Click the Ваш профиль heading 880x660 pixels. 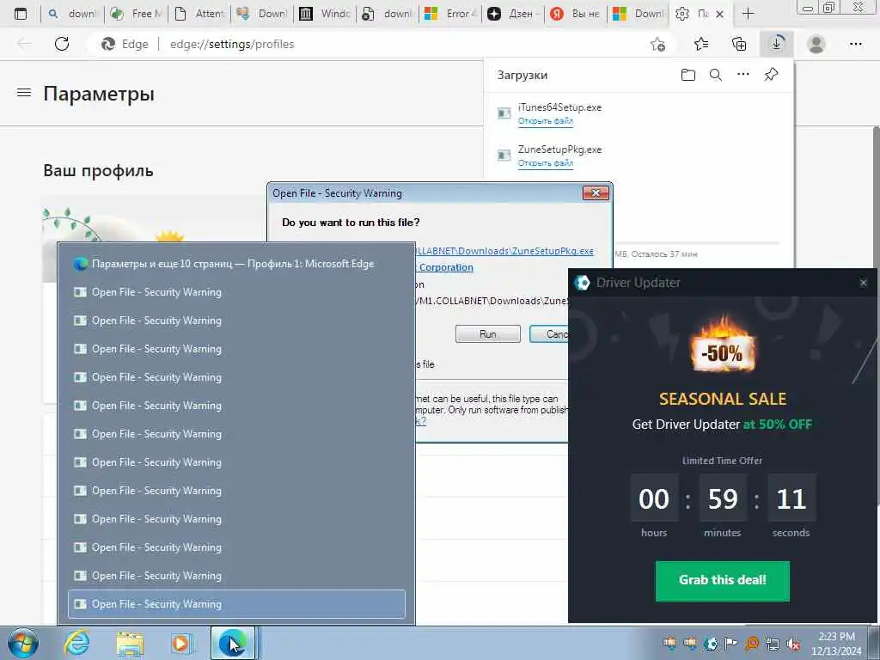pos(98,170)
